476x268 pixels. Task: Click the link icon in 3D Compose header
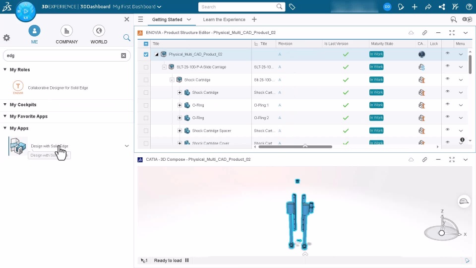(x=424, y=159)
